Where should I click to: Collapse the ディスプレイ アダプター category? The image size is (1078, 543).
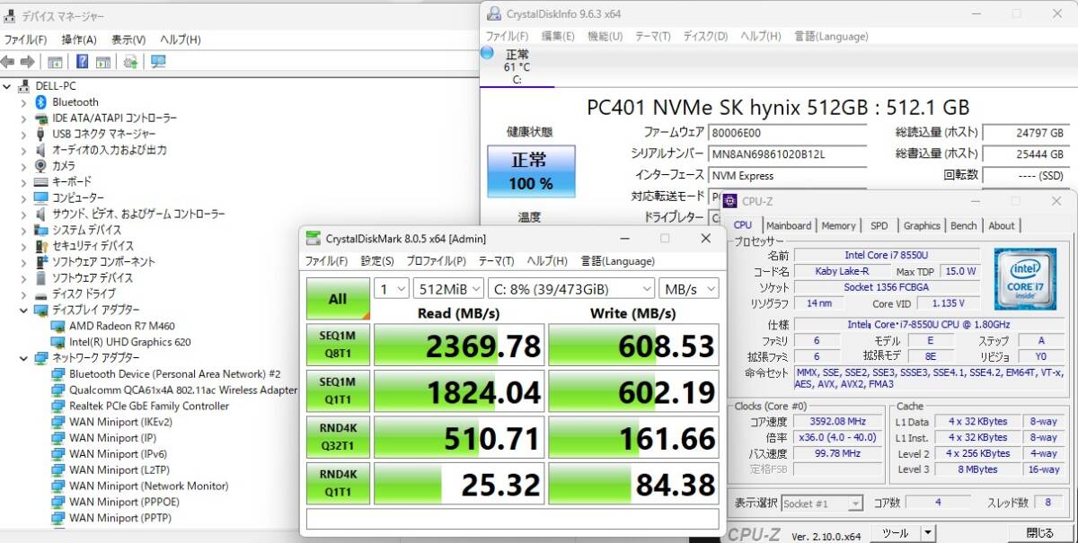[x=24, y=310]
